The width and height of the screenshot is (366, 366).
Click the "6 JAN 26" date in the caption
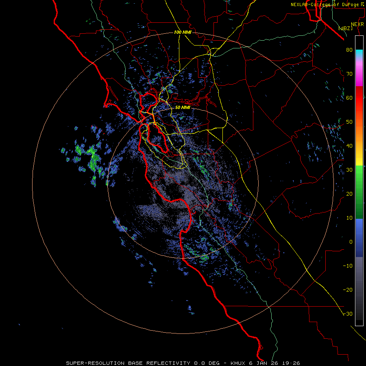tap(264, 363)
